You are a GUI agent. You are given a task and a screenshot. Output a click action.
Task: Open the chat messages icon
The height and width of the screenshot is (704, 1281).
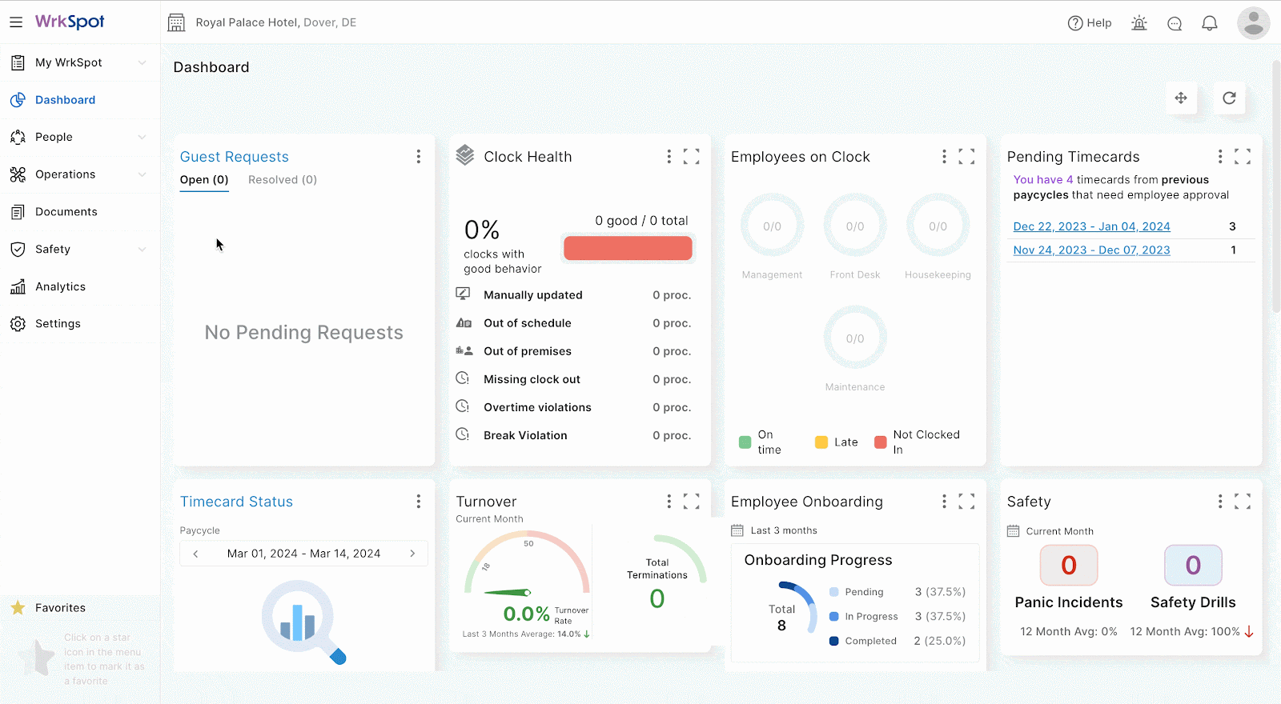[x=1175, y=23]
